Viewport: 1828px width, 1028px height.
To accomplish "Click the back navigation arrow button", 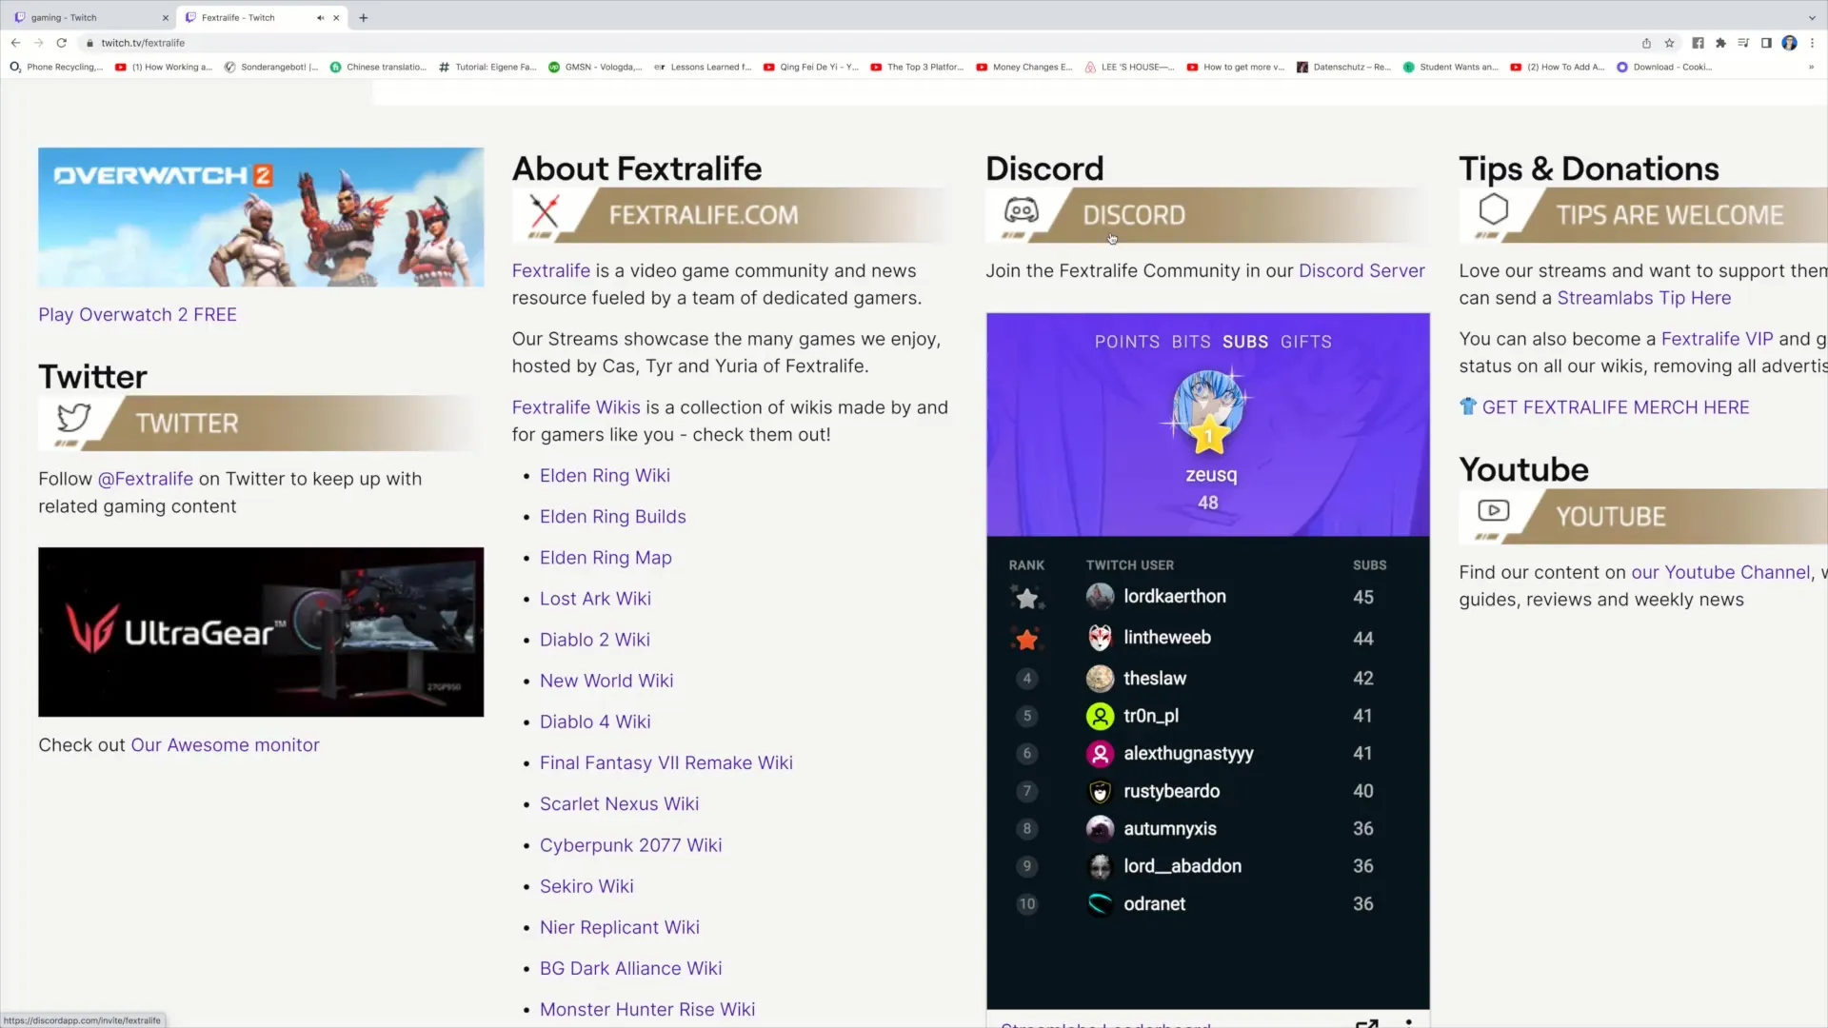I will (15, 43).
